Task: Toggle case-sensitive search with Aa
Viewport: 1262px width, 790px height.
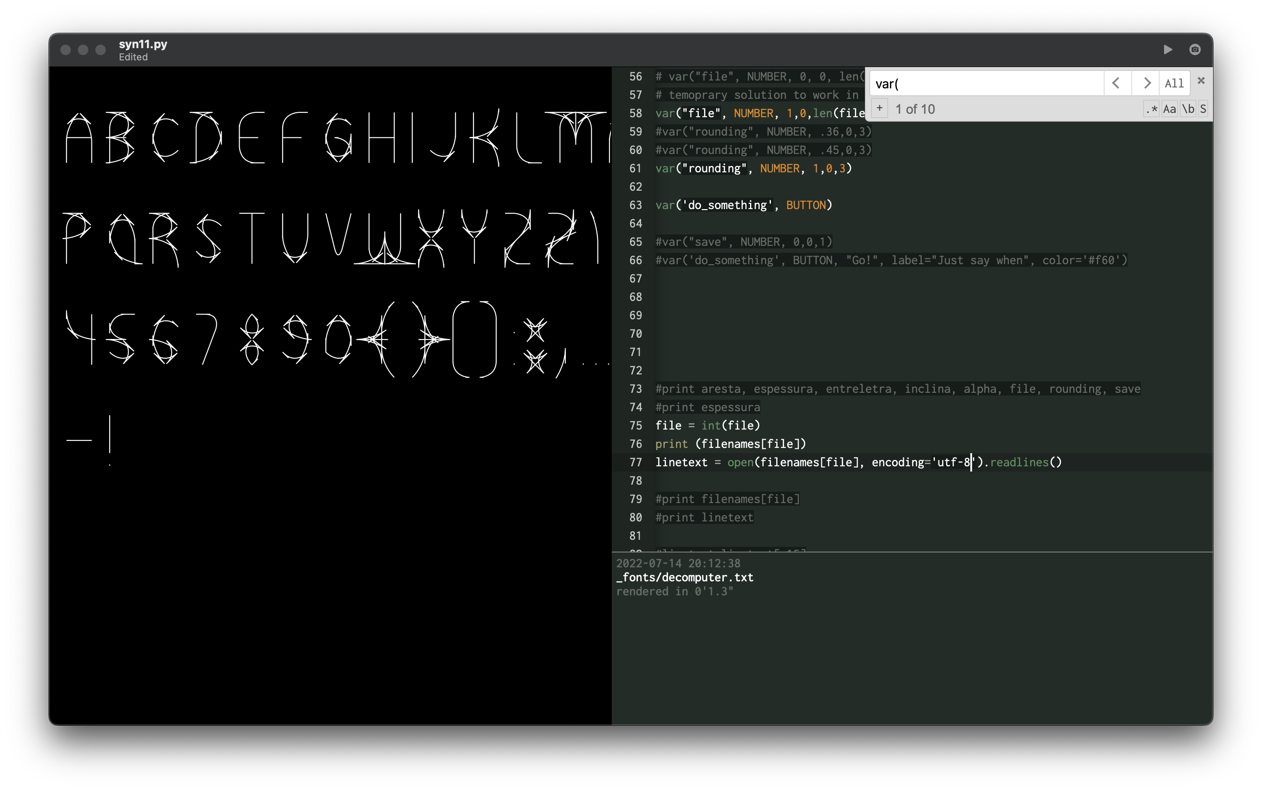Action: coord(1170,108)
